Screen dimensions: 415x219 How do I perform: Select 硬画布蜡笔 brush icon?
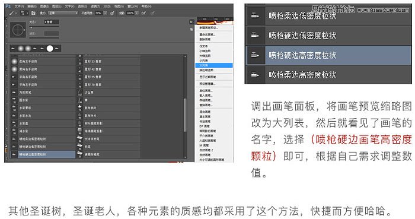click(80, 154)
